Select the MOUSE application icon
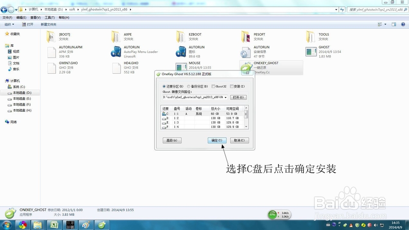The width and height of the screenshot is (409, 230). 181,66
